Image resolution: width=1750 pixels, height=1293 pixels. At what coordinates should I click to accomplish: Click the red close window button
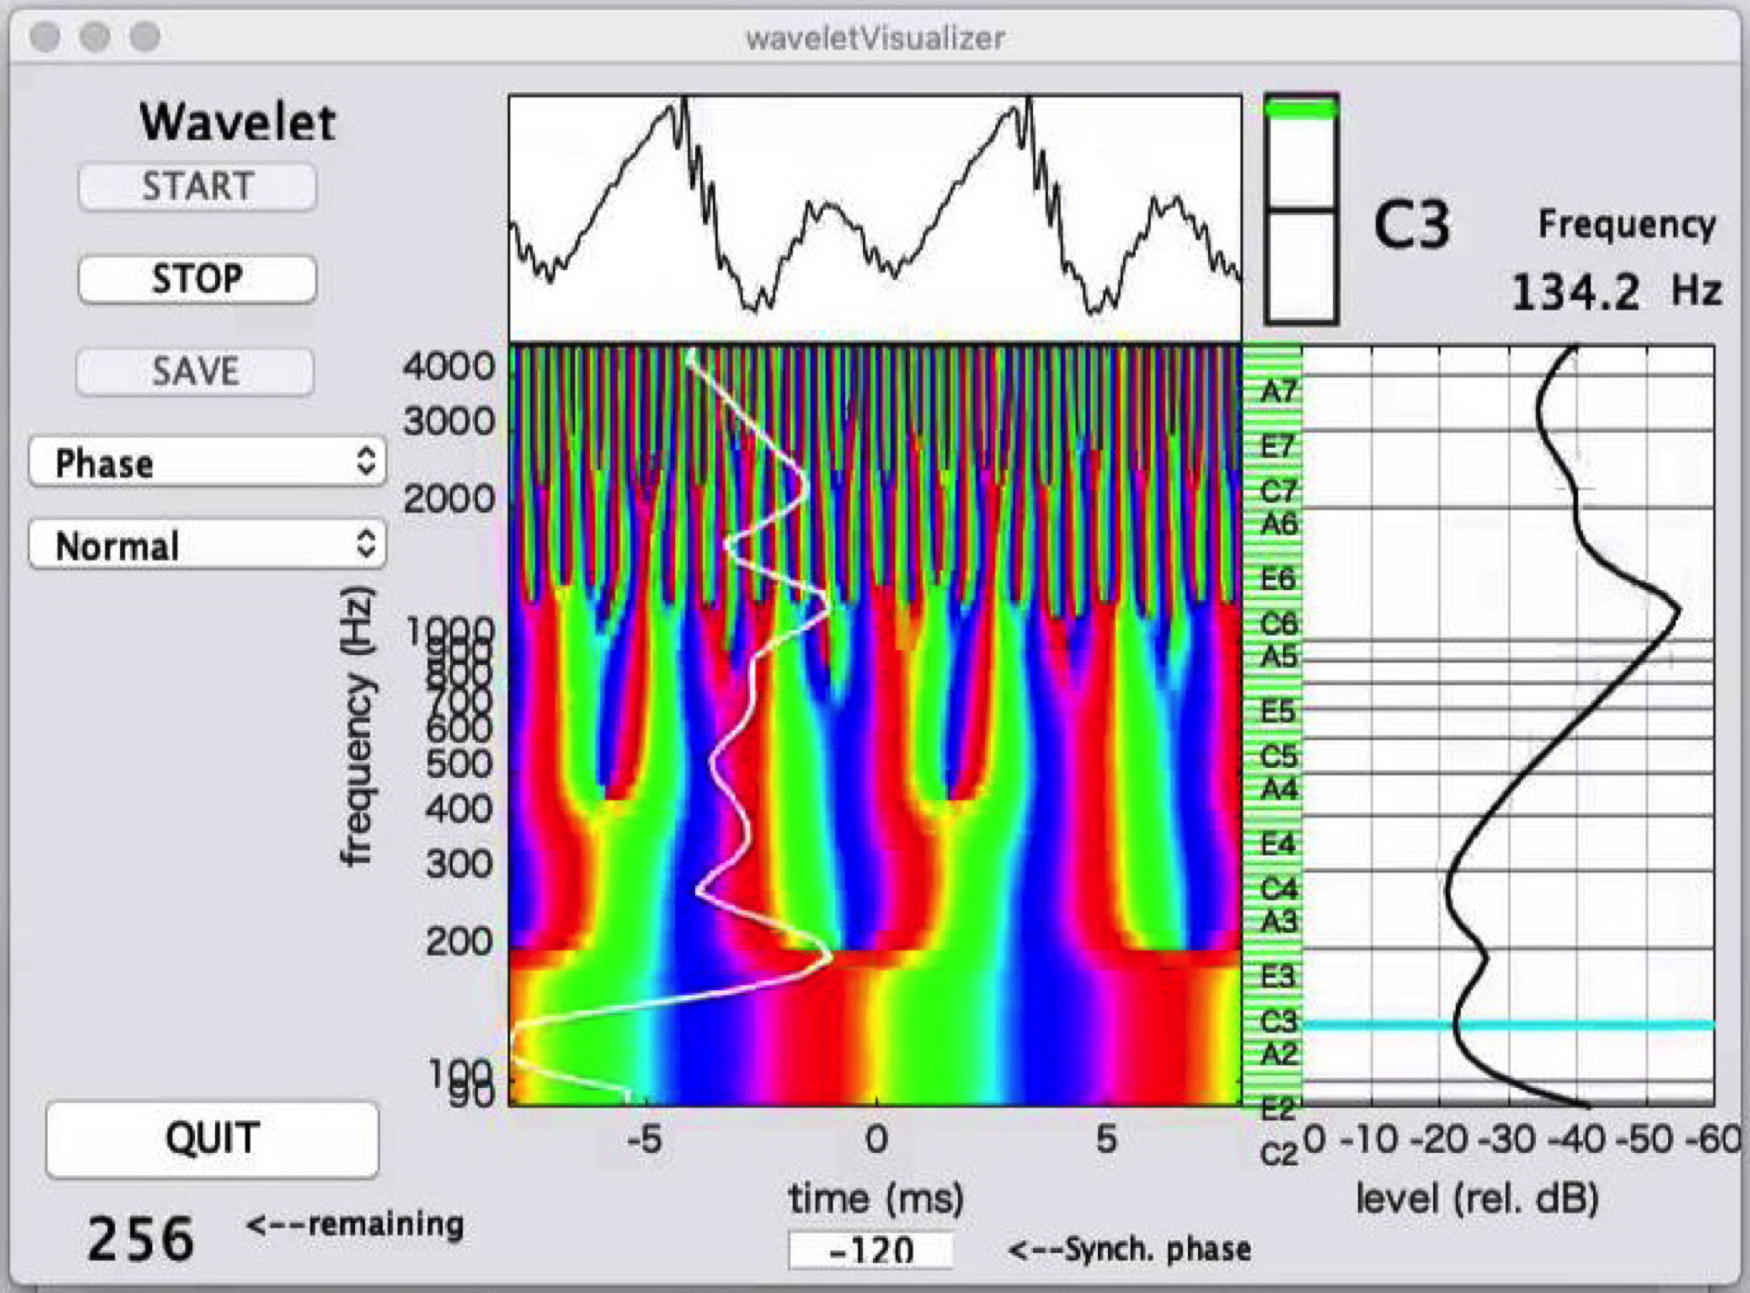[x=46, y=36]
